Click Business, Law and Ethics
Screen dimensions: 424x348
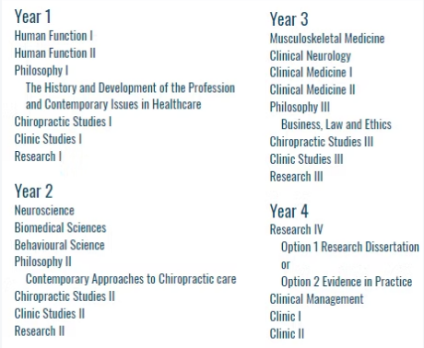tap(336, 124)
